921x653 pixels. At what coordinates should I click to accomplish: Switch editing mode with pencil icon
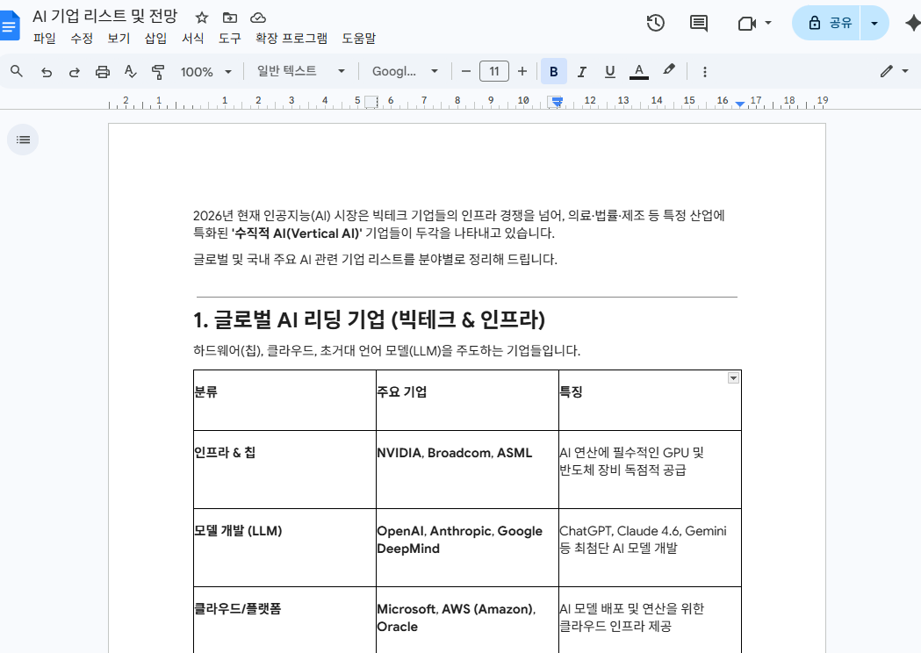point(887,72)
